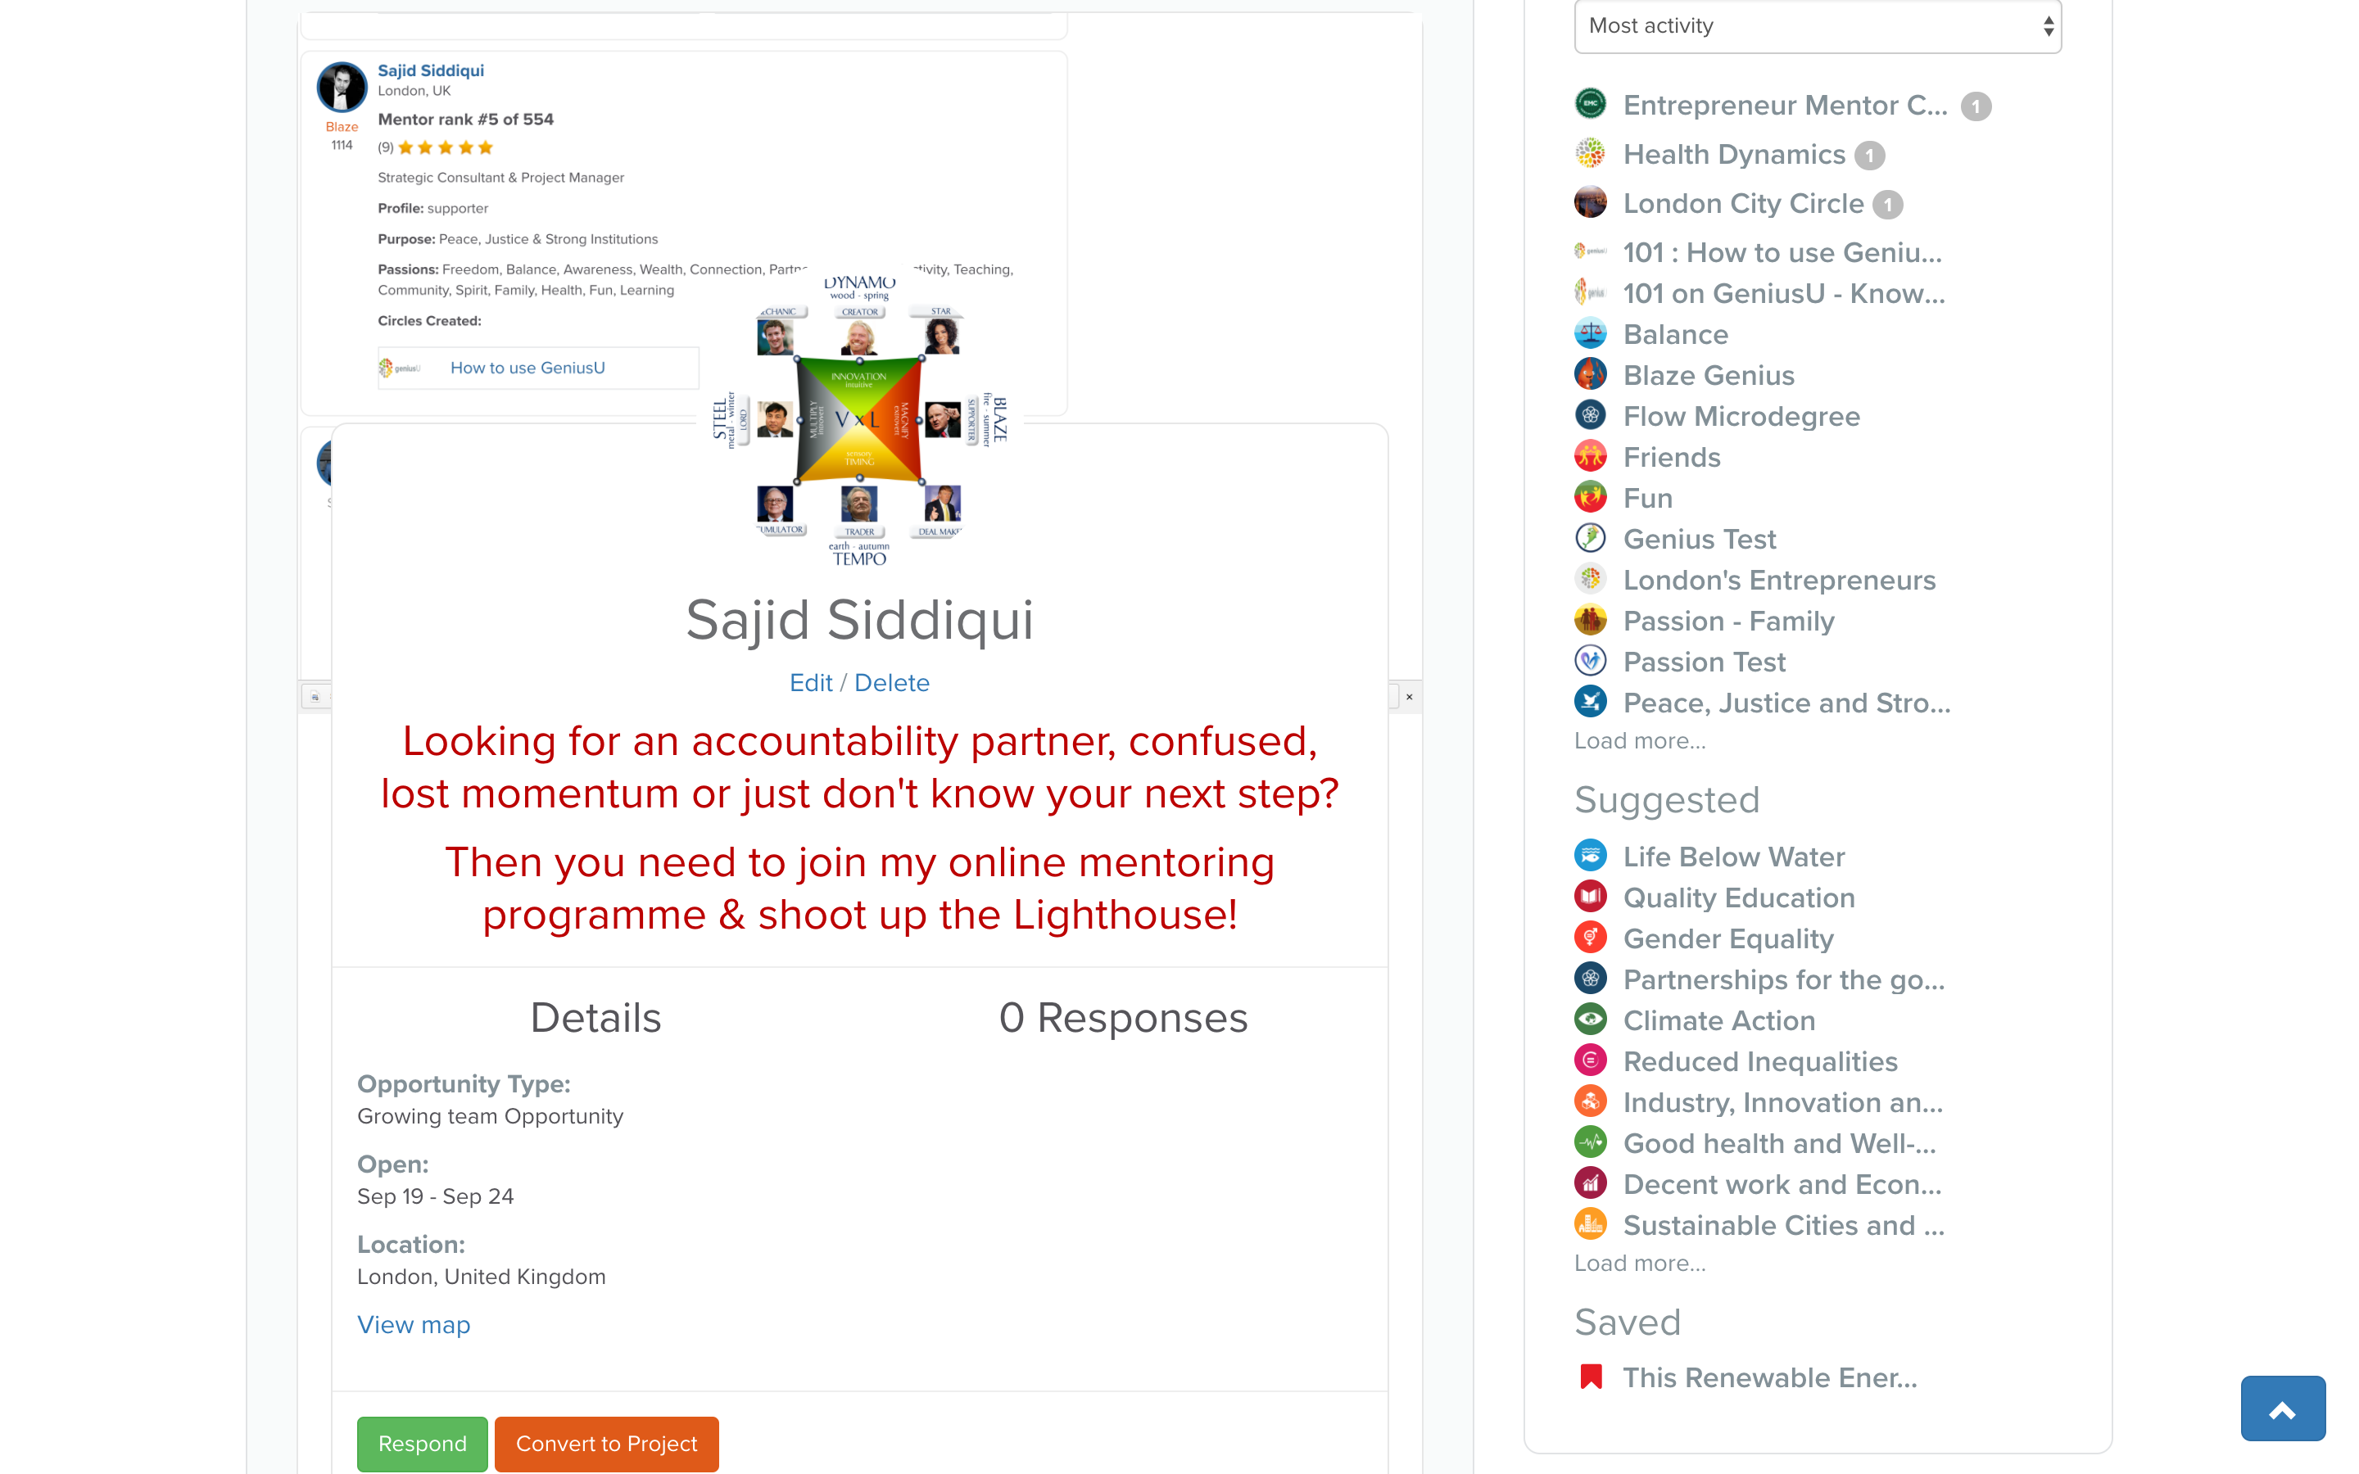The width and height of the screenshot is (2359, 1474).
Task: Select the Climate Action eye icon
Action: pos(1590,1020)
